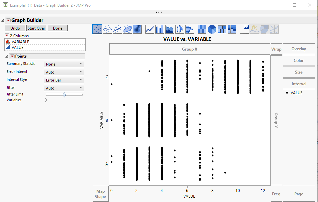Screen dimensions: 318x202
Task: Click the Start Over button
Action: tap(36, 28)
